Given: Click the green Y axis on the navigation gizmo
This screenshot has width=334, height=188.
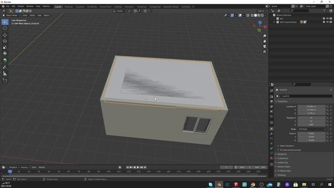Looking at the screenshot, I should [x=259, y=30].
